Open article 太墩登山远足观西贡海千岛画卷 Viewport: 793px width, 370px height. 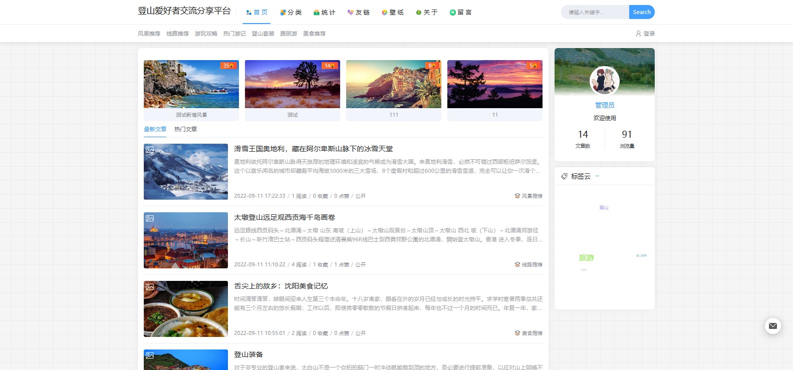click(285, 217)
